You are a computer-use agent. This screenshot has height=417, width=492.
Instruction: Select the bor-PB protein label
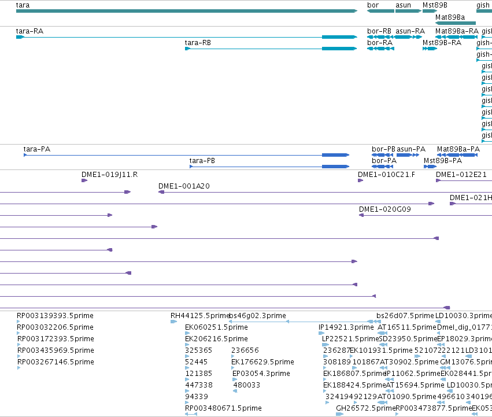tap(383, 149)
